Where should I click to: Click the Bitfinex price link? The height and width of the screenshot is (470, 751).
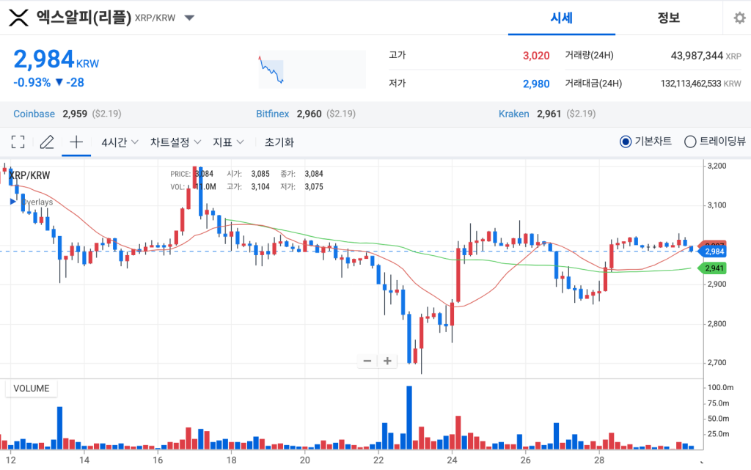273,114
